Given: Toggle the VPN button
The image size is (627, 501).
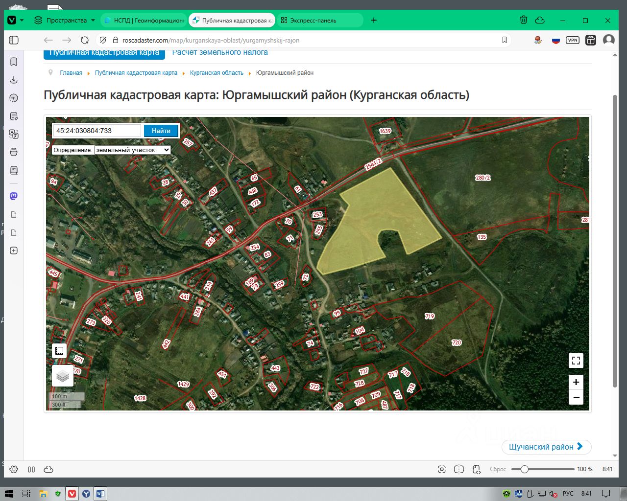Looking at the screenshot, I should tap(572, 40).
